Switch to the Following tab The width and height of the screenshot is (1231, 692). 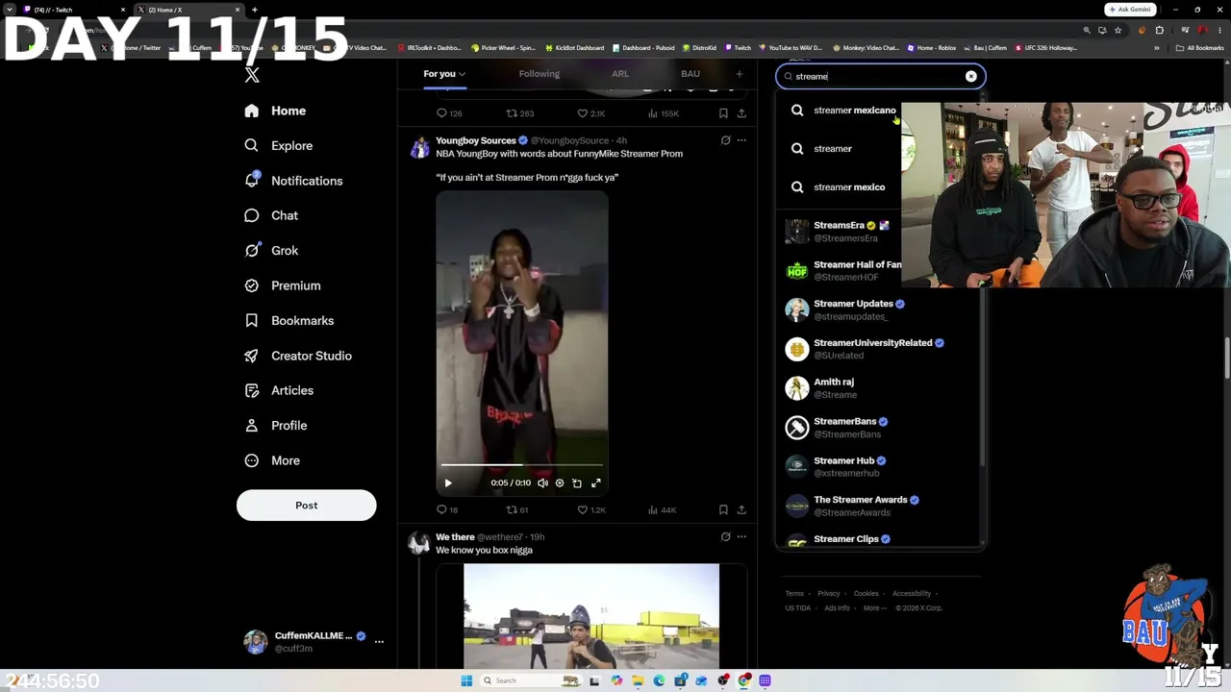[540, 74]
